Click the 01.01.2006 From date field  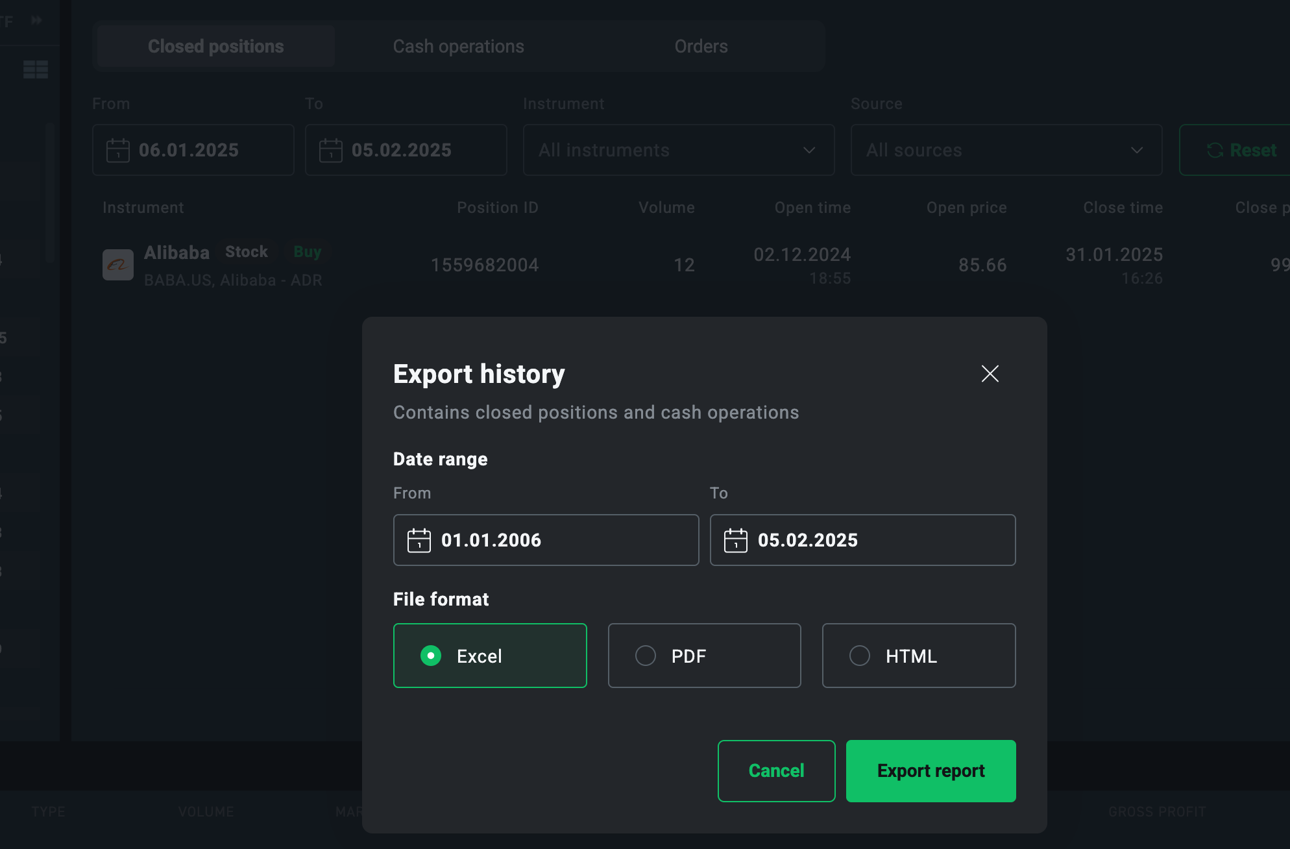click(558, 540)
